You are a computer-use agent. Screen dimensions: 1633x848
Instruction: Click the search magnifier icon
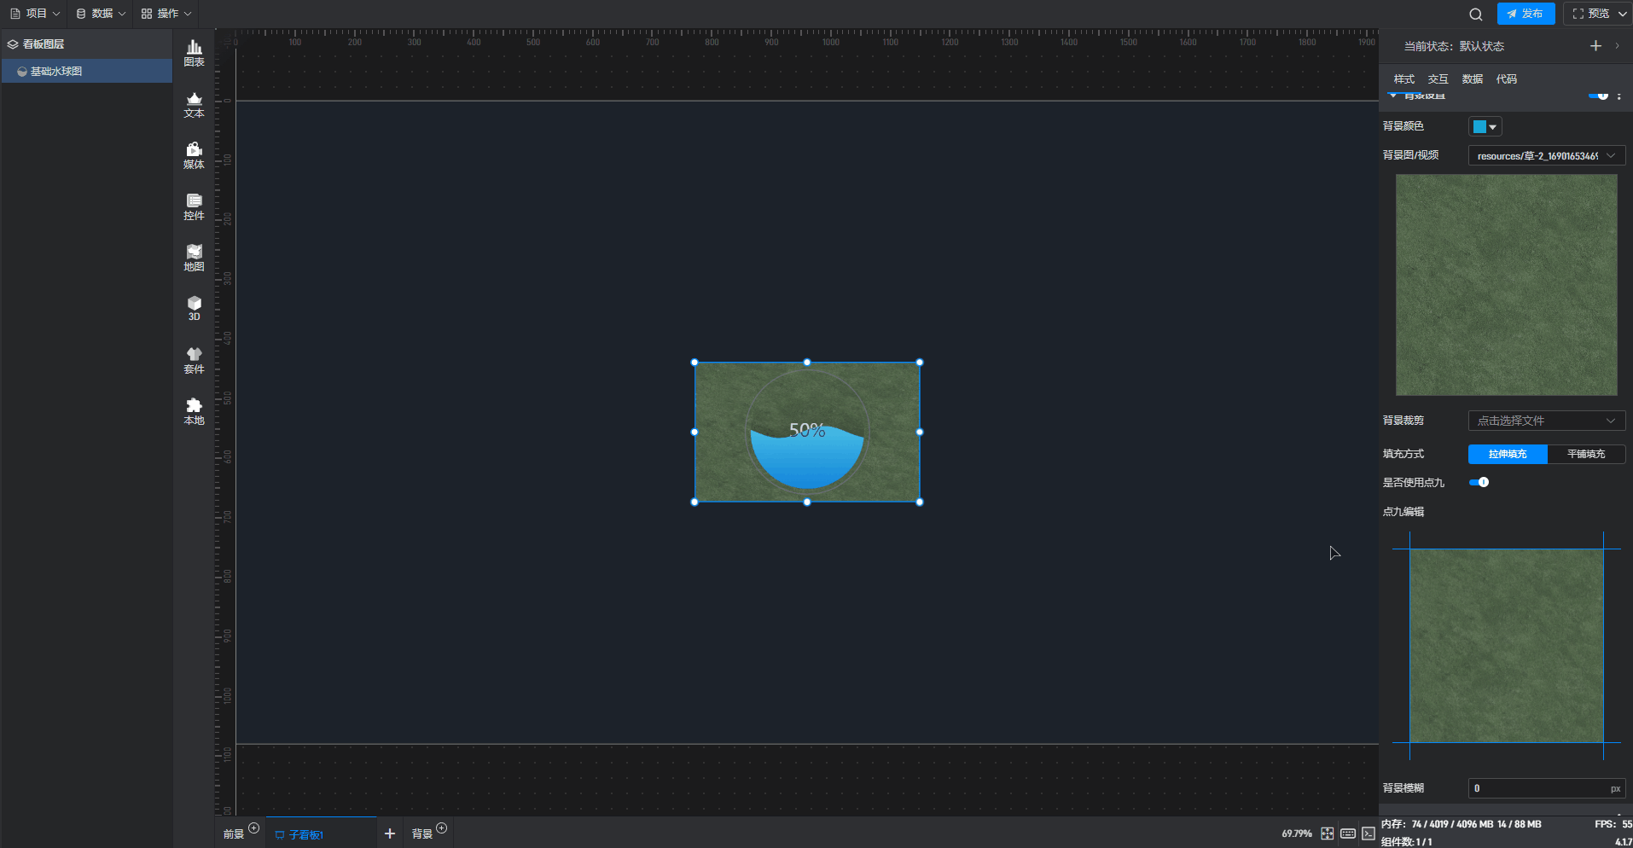tap(1475, 15)
